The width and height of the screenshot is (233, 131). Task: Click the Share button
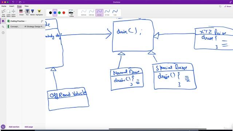228,7
